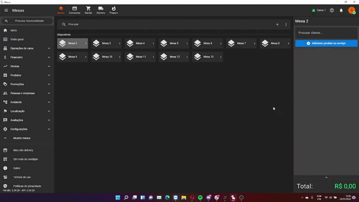
Task: Open Mesa 2 options dots
Action: (86, 43)
